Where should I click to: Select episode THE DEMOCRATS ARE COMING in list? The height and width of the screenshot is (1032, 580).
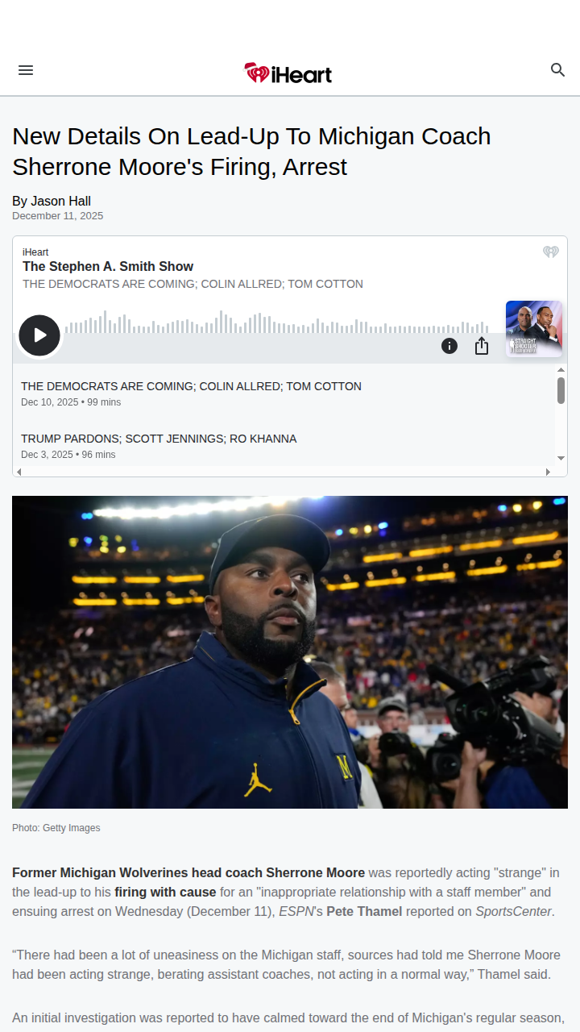(191, 386)
